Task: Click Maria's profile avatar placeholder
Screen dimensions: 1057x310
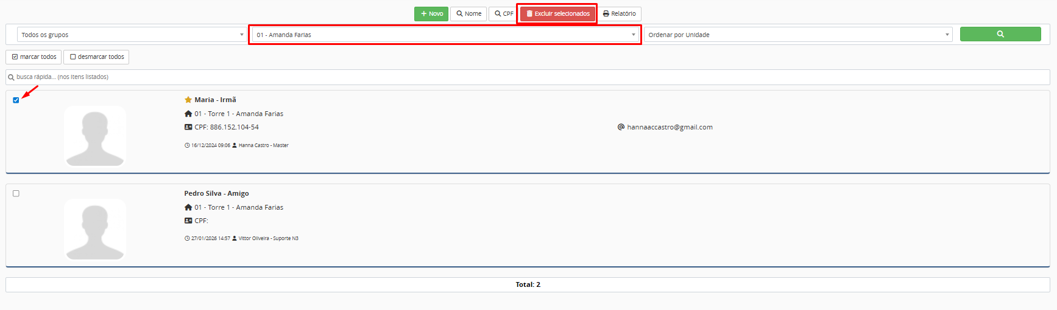Action: click(x=95, y=136)
